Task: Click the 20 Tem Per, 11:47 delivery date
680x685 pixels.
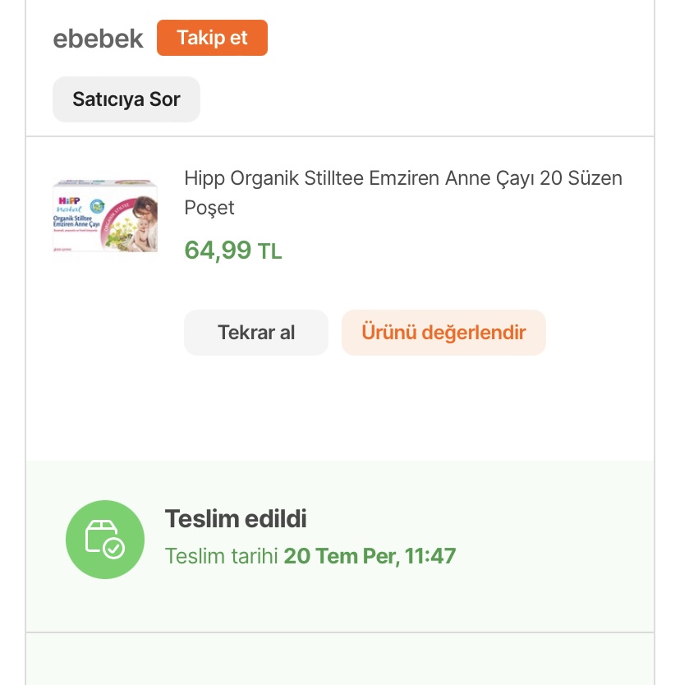Action: (370, 556)
